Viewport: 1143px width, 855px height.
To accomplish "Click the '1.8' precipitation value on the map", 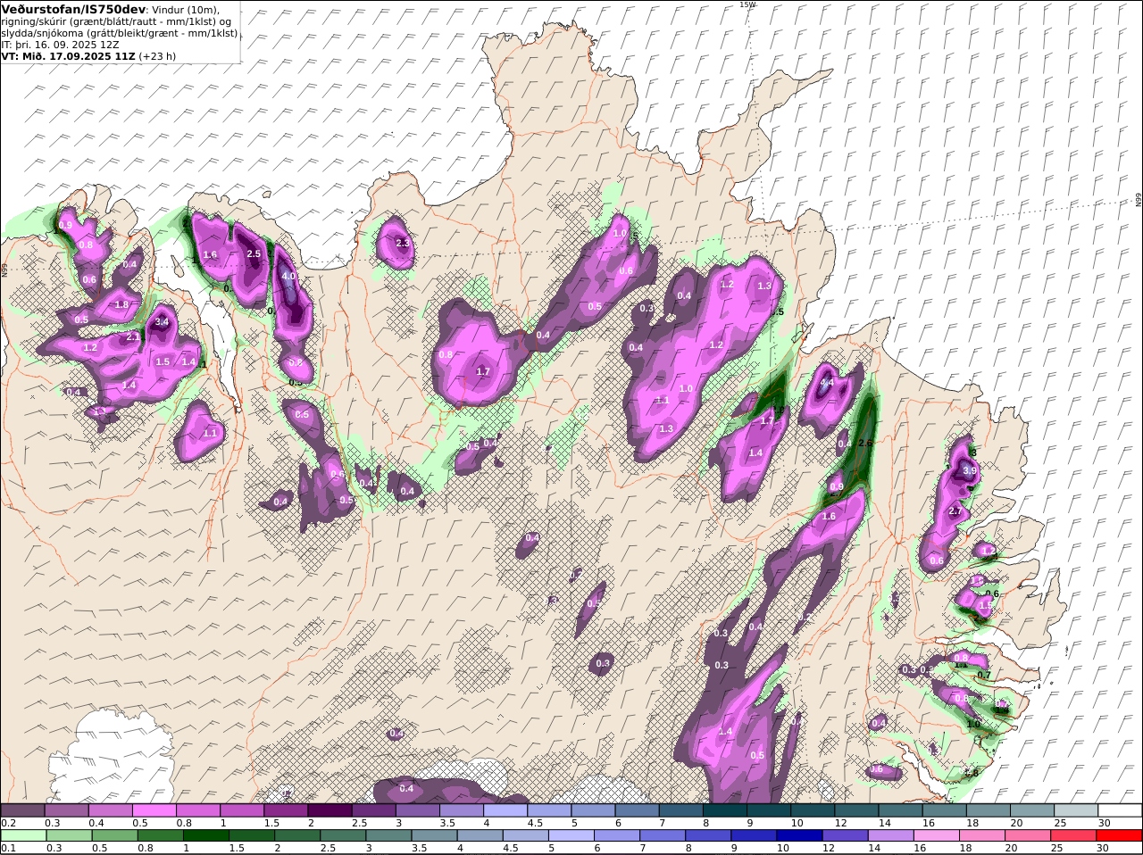I will tap(122, 304).
